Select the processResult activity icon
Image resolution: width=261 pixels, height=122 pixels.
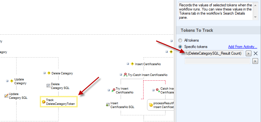tap(151, 105)
